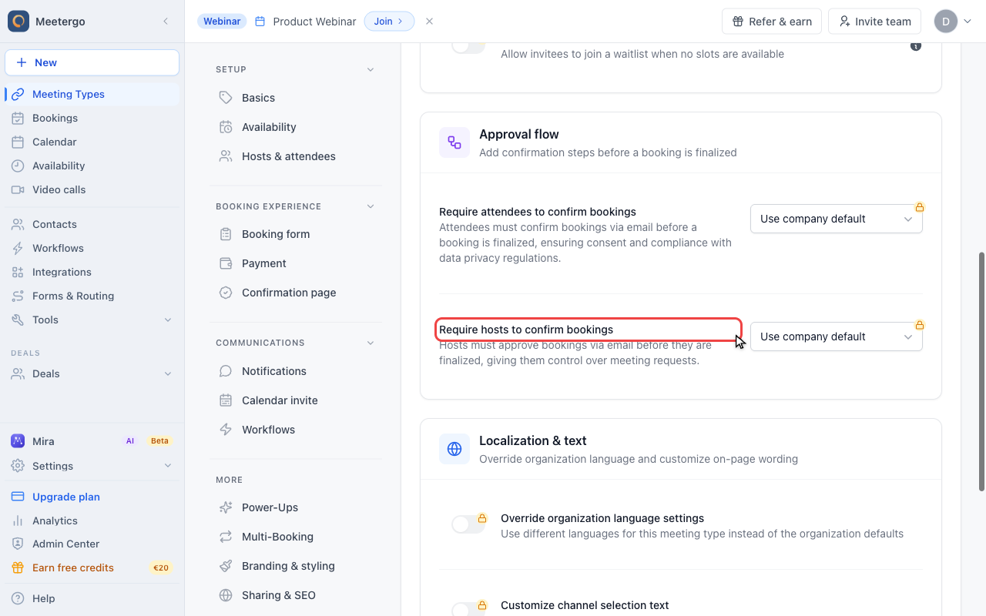Click the Admin Center shield icon
The image size is (986, 616).
(x=18, y=544)
